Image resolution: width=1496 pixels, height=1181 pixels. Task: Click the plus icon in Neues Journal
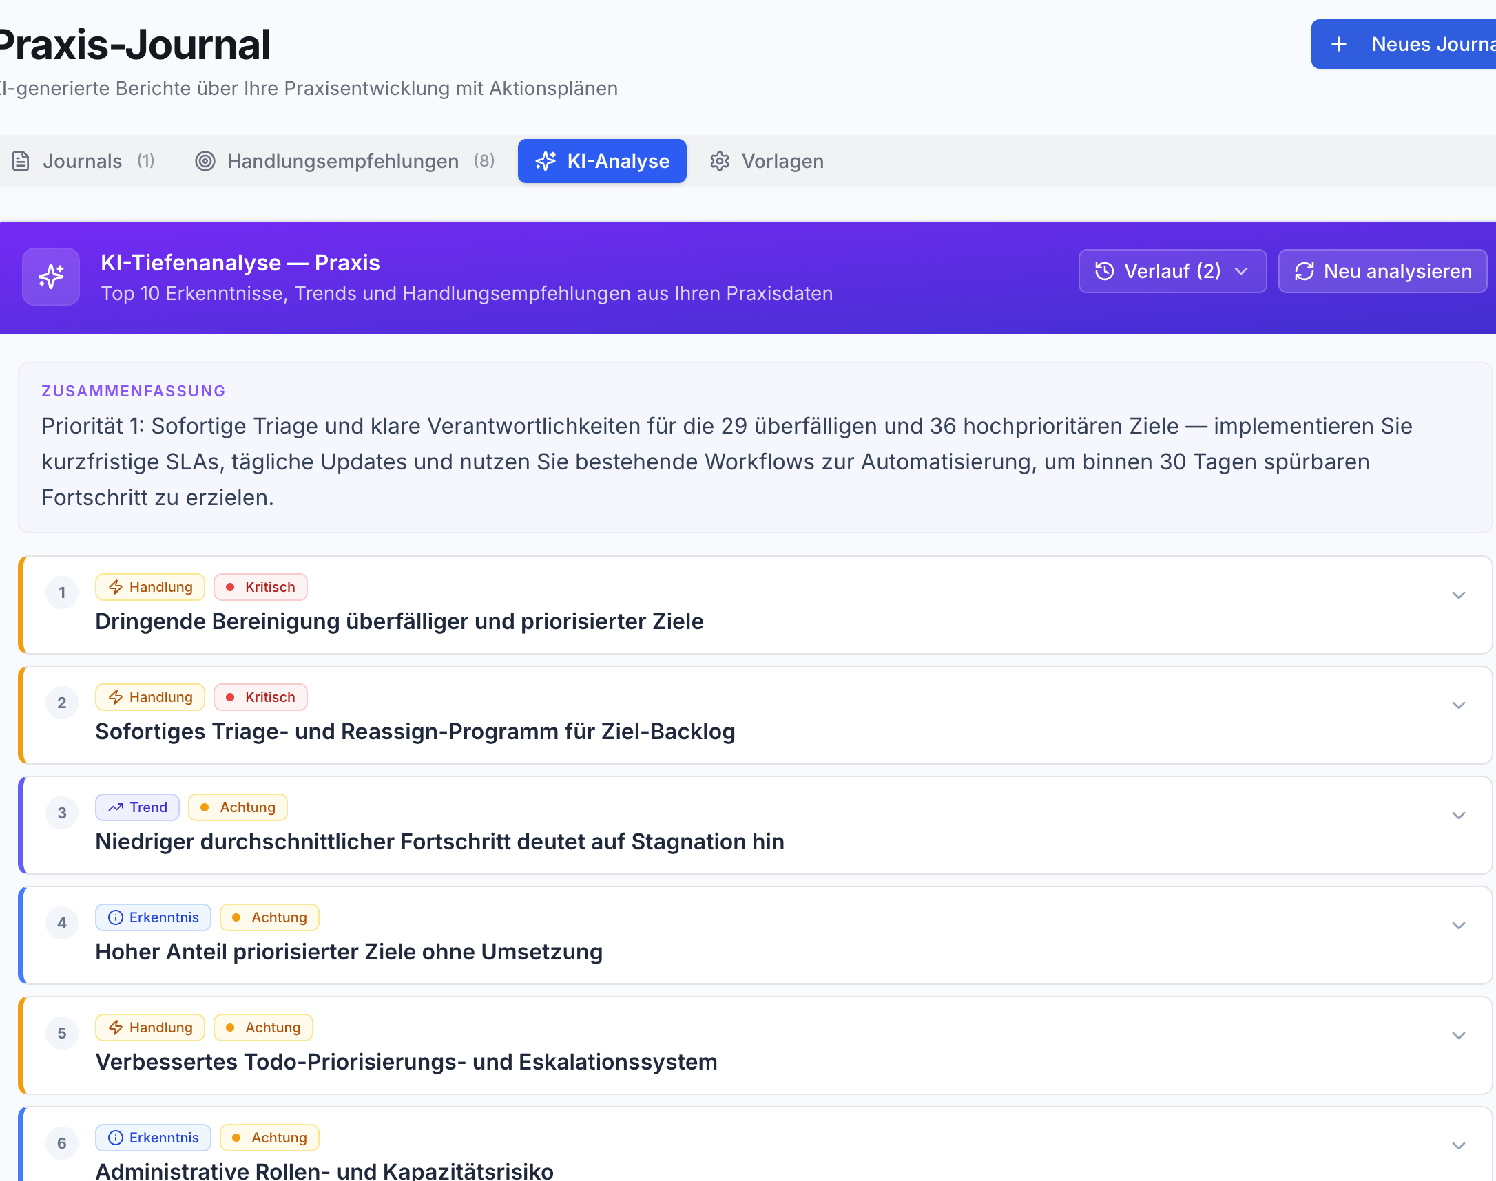pos(1339,44)
